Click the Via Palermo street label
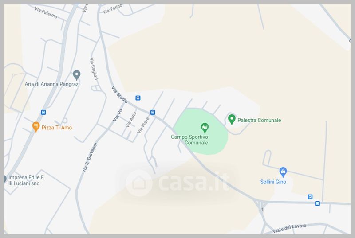Screen dimensions: 355x238 click(46, 12)
